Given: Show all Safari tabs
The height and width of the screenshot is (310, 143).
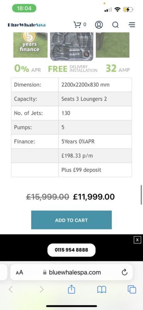Looking at the screenshot, I should 132,289.
